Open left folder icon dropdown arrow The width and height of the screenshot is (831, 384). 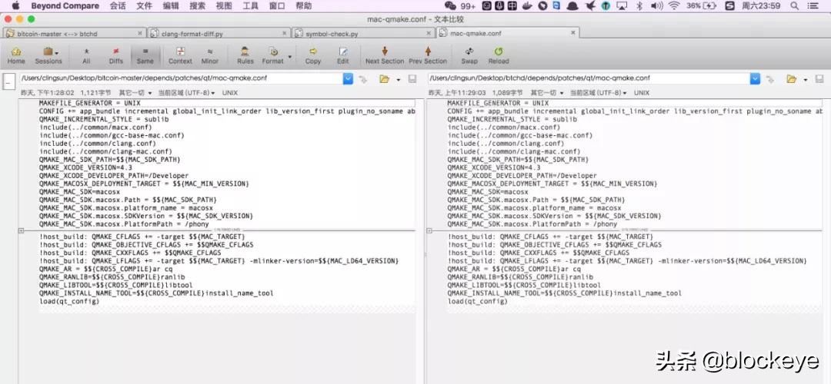click(x=398, y=79)
